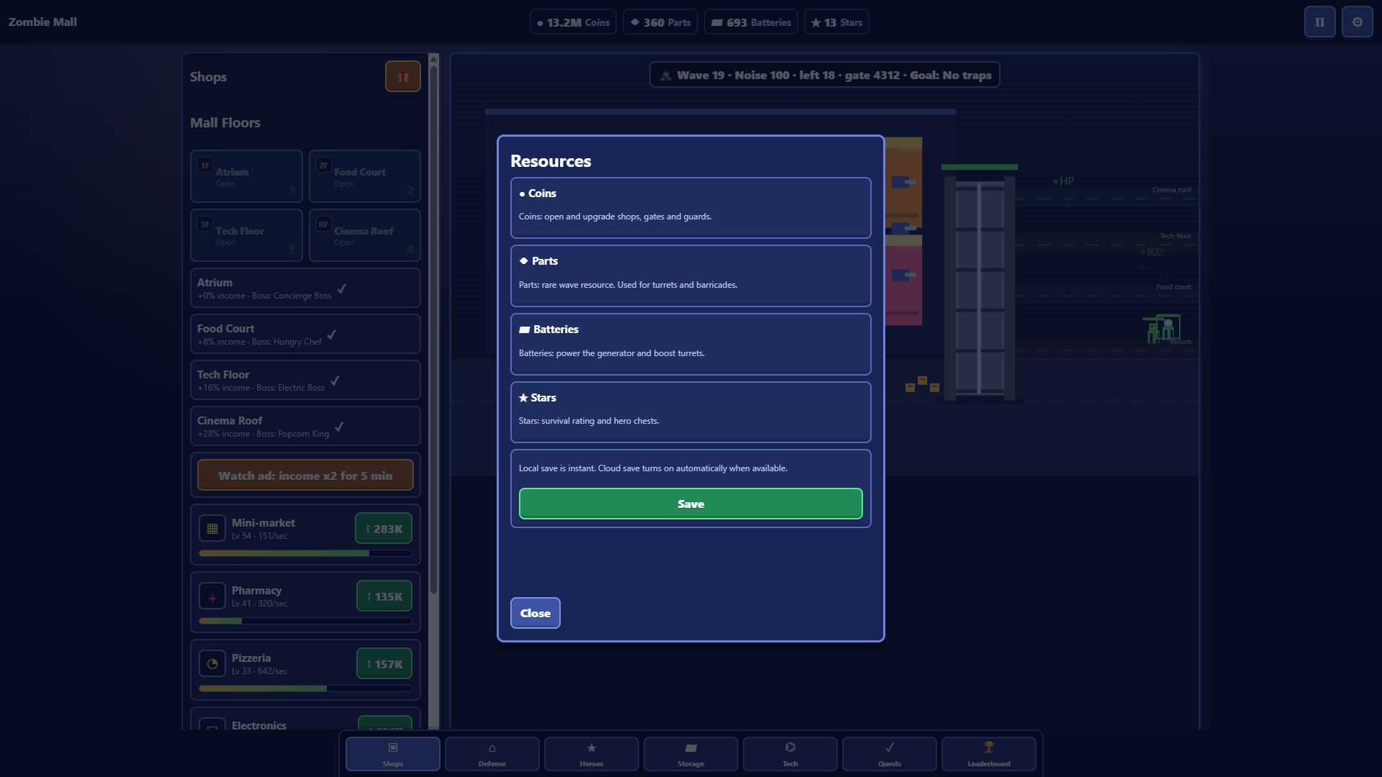The image size is (1382, 777).
Task: Click the Coins counter in top bar
Action: [573, 22]
